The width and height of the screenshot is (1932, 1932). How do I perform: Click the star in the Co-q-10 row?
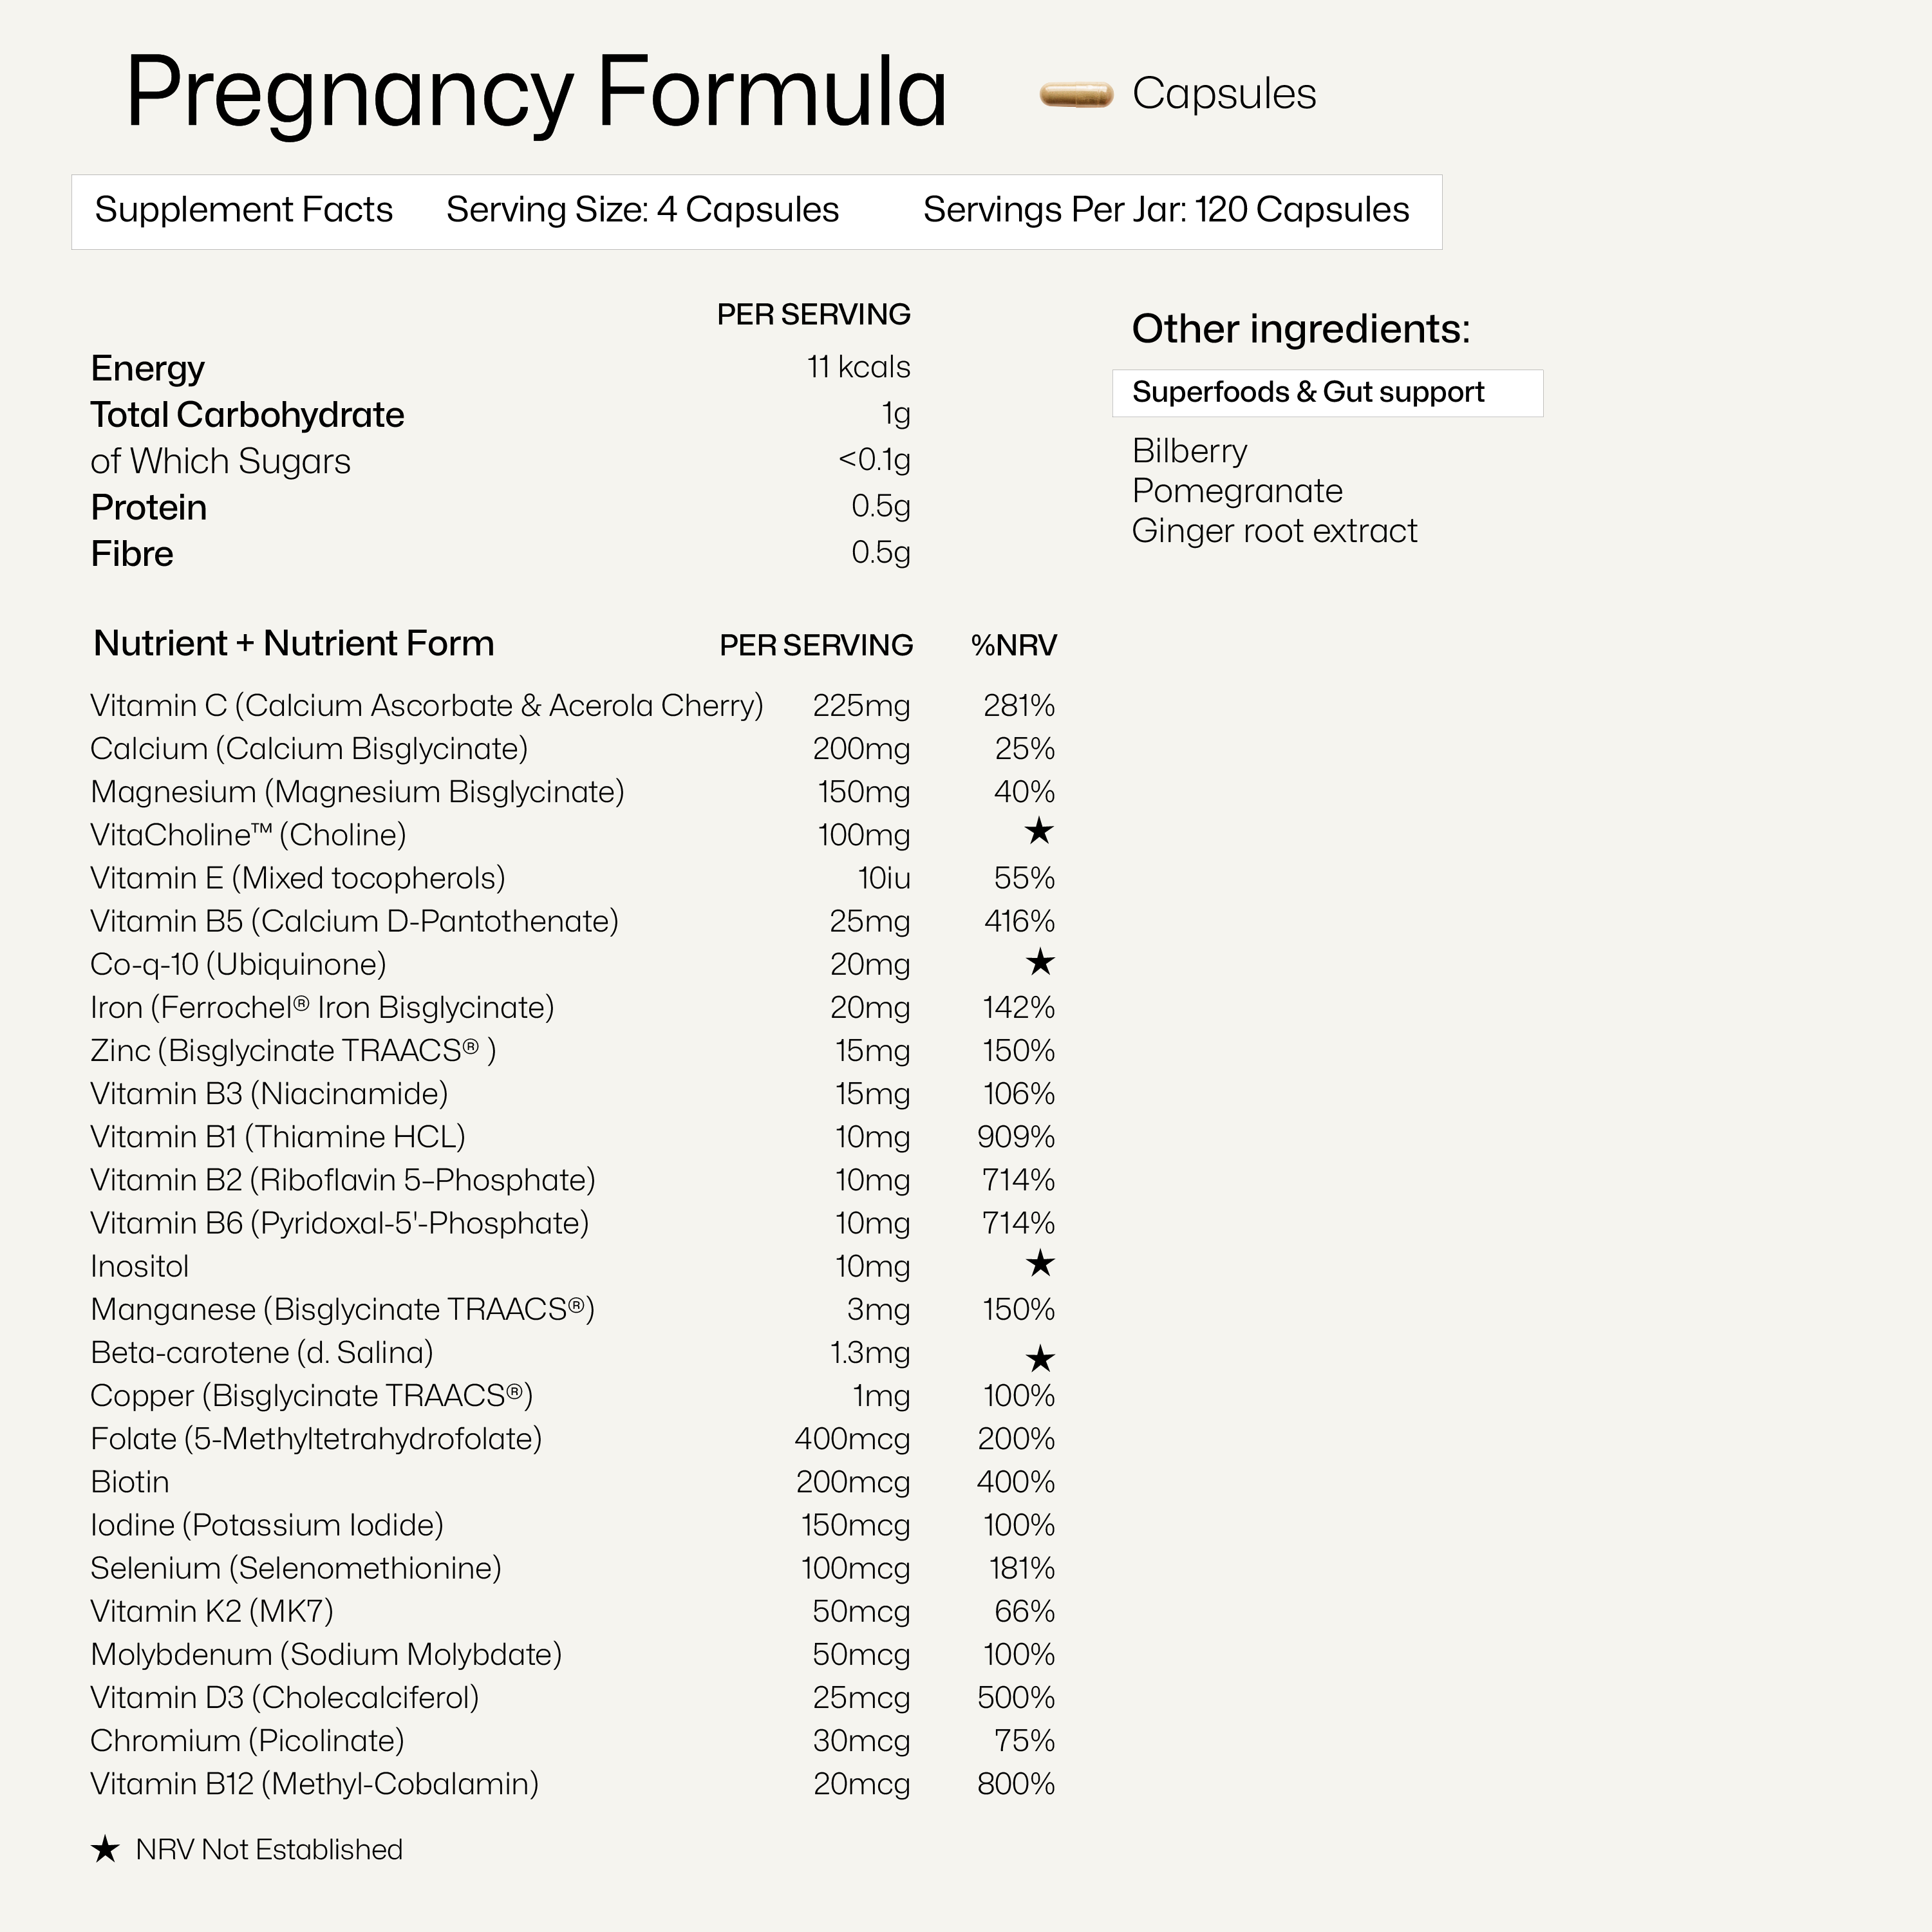click(1040, 962)
